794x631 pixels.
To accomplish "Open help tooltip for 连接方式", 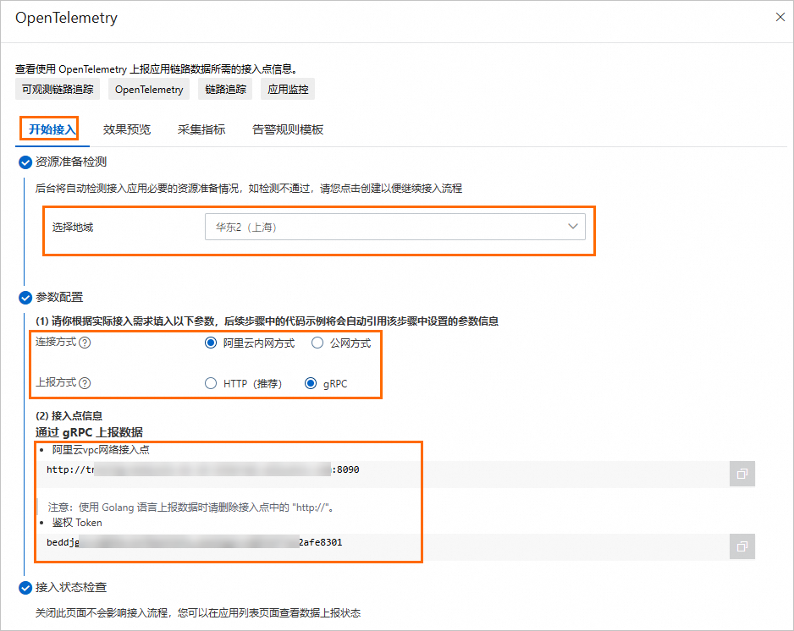I will pos(85,343).
